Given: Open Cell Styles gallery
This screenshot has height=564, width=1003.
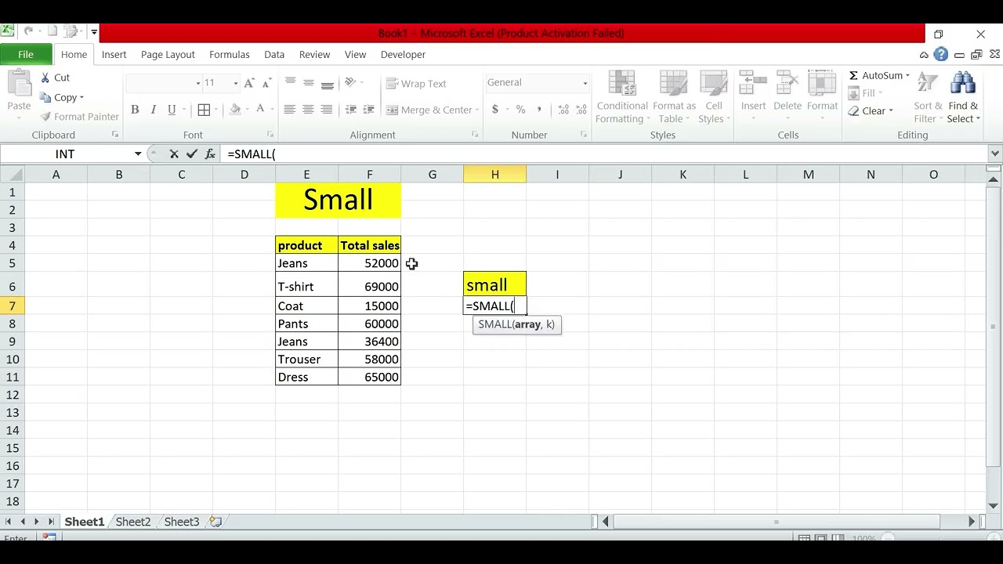Looking at the screenshot, I should click(714, 97).
